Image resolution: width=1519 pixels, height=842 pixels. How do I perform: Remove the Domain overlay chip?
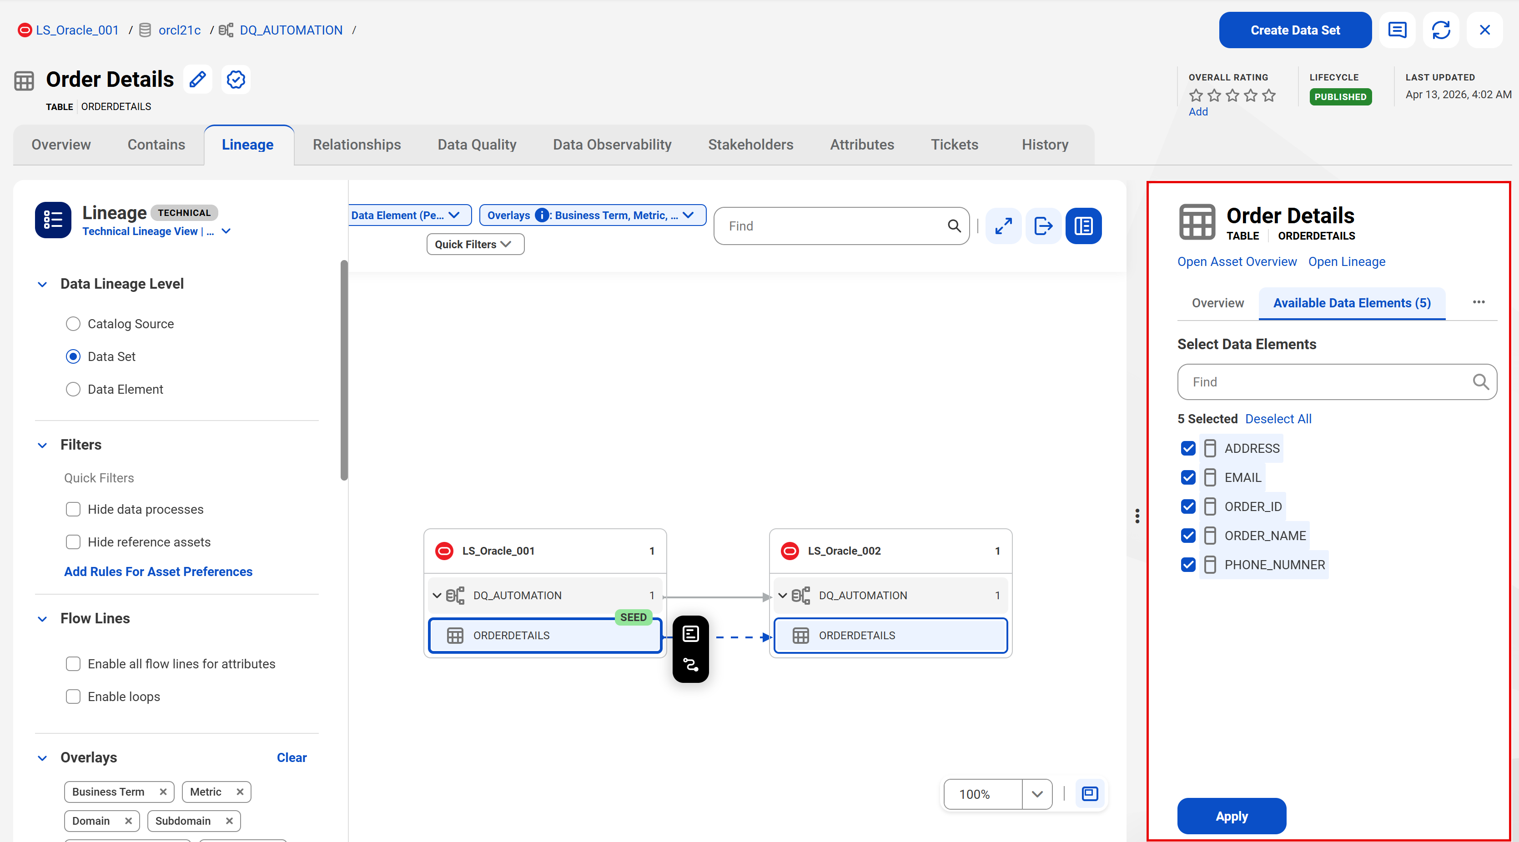[128, 821]
